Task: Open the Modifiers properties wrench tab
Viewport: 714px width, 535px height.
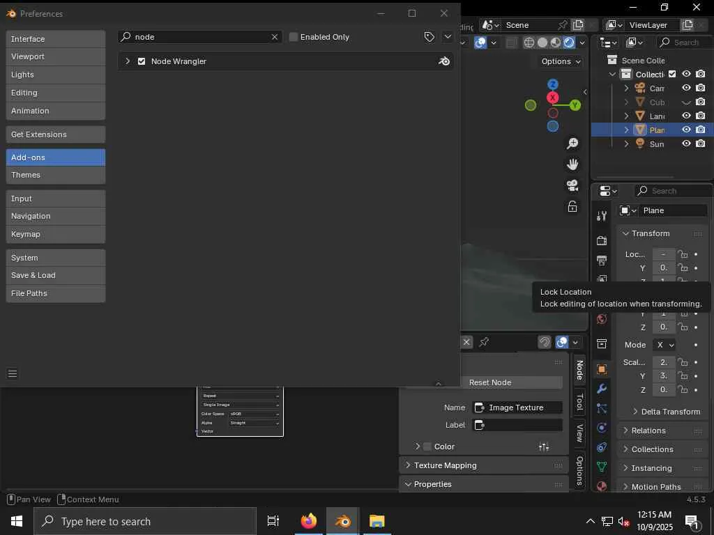Action: point(602,389)
